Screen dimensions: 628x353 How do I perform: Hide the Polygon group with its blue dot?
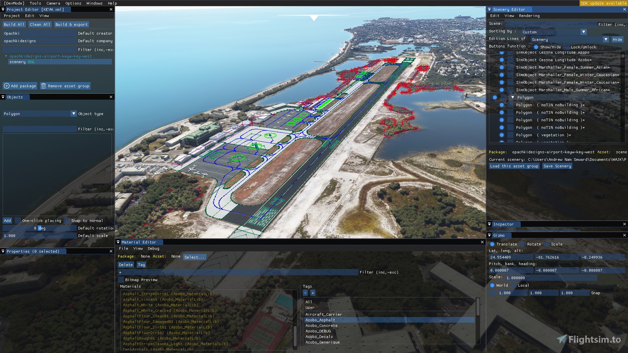click(495, 97)
